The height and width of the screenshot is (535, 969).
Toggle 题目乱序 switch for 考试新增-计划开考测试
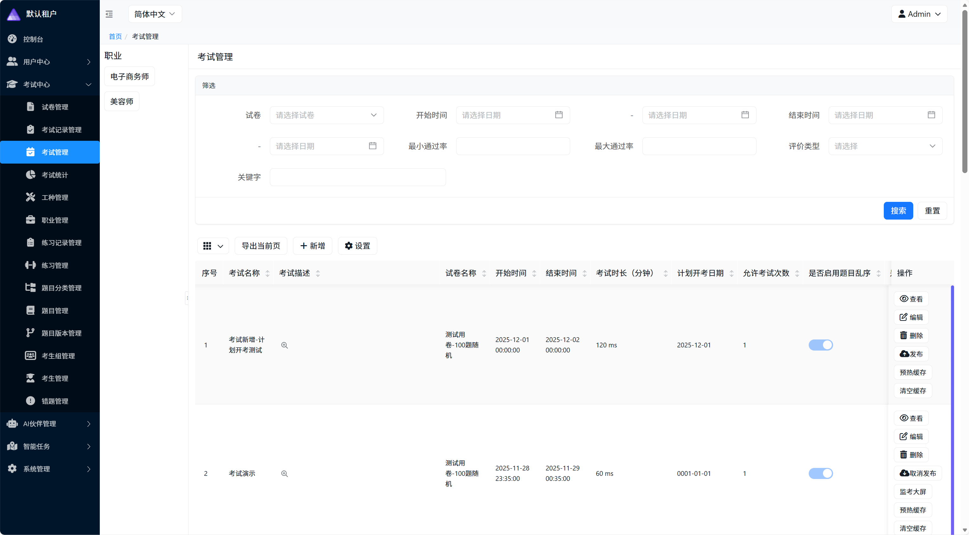[x=820, y=345]
